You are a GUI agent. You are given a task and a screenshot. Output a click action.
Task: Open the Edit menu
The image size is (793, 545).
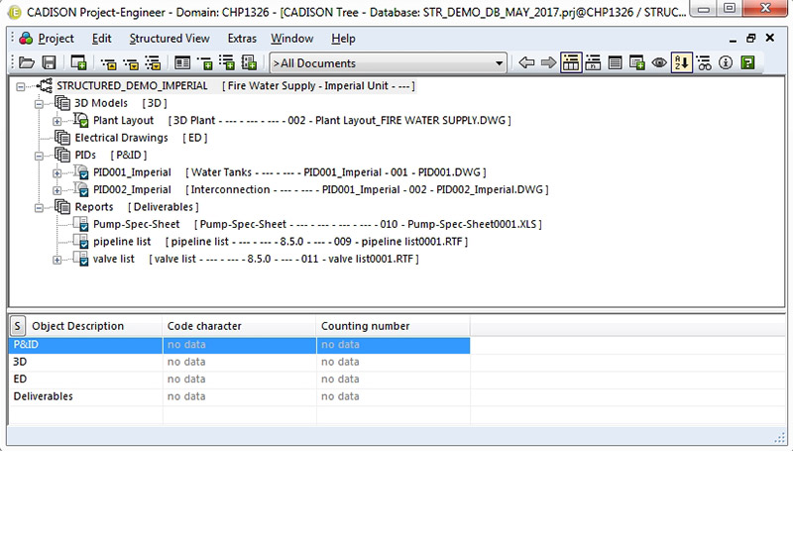(102, 39)
